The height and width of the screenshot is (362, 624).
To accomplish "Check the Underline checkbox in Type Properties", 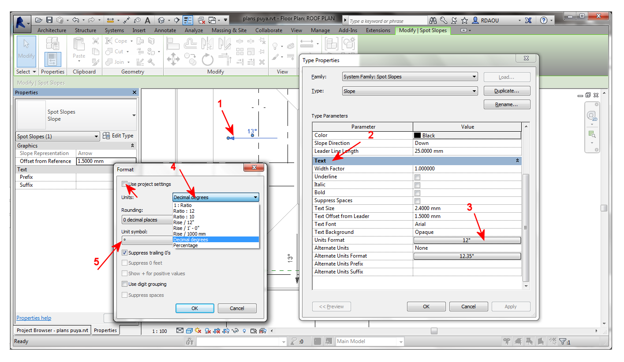I will [417, 177].
